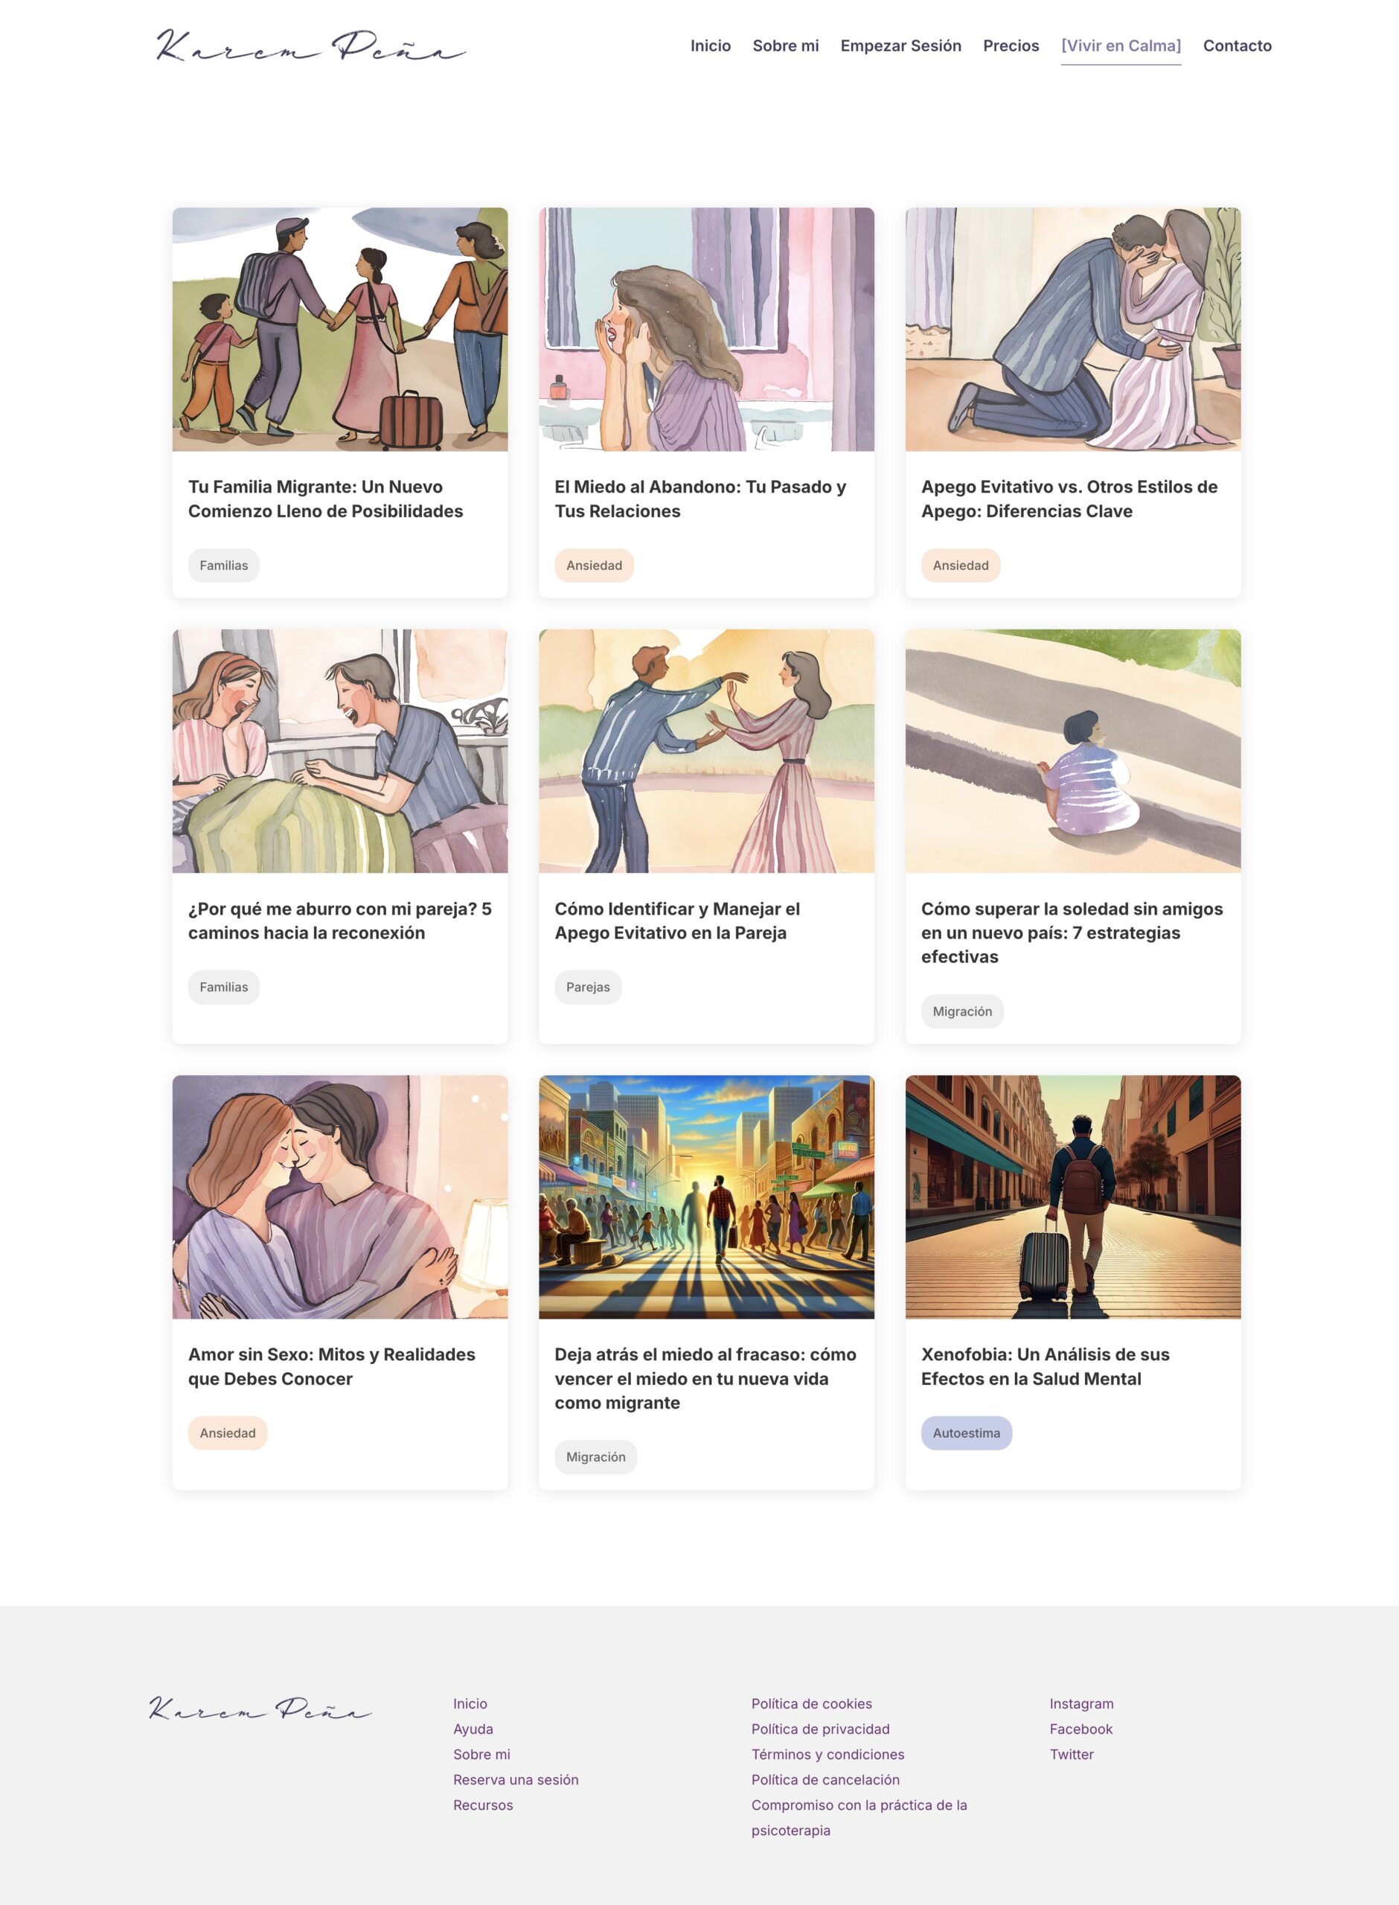Screen dimensions: 1399x1905
Task: Visit the Facebook footer link
Action: (1081, 1729)
